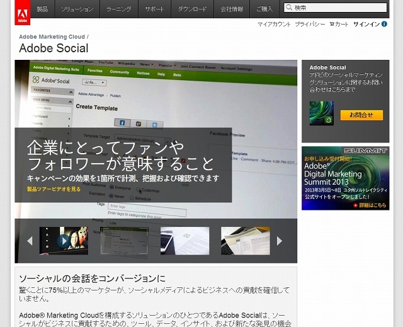Open the ラーニング menu
This screenshot has width=403, height=327.
point(119,9)
